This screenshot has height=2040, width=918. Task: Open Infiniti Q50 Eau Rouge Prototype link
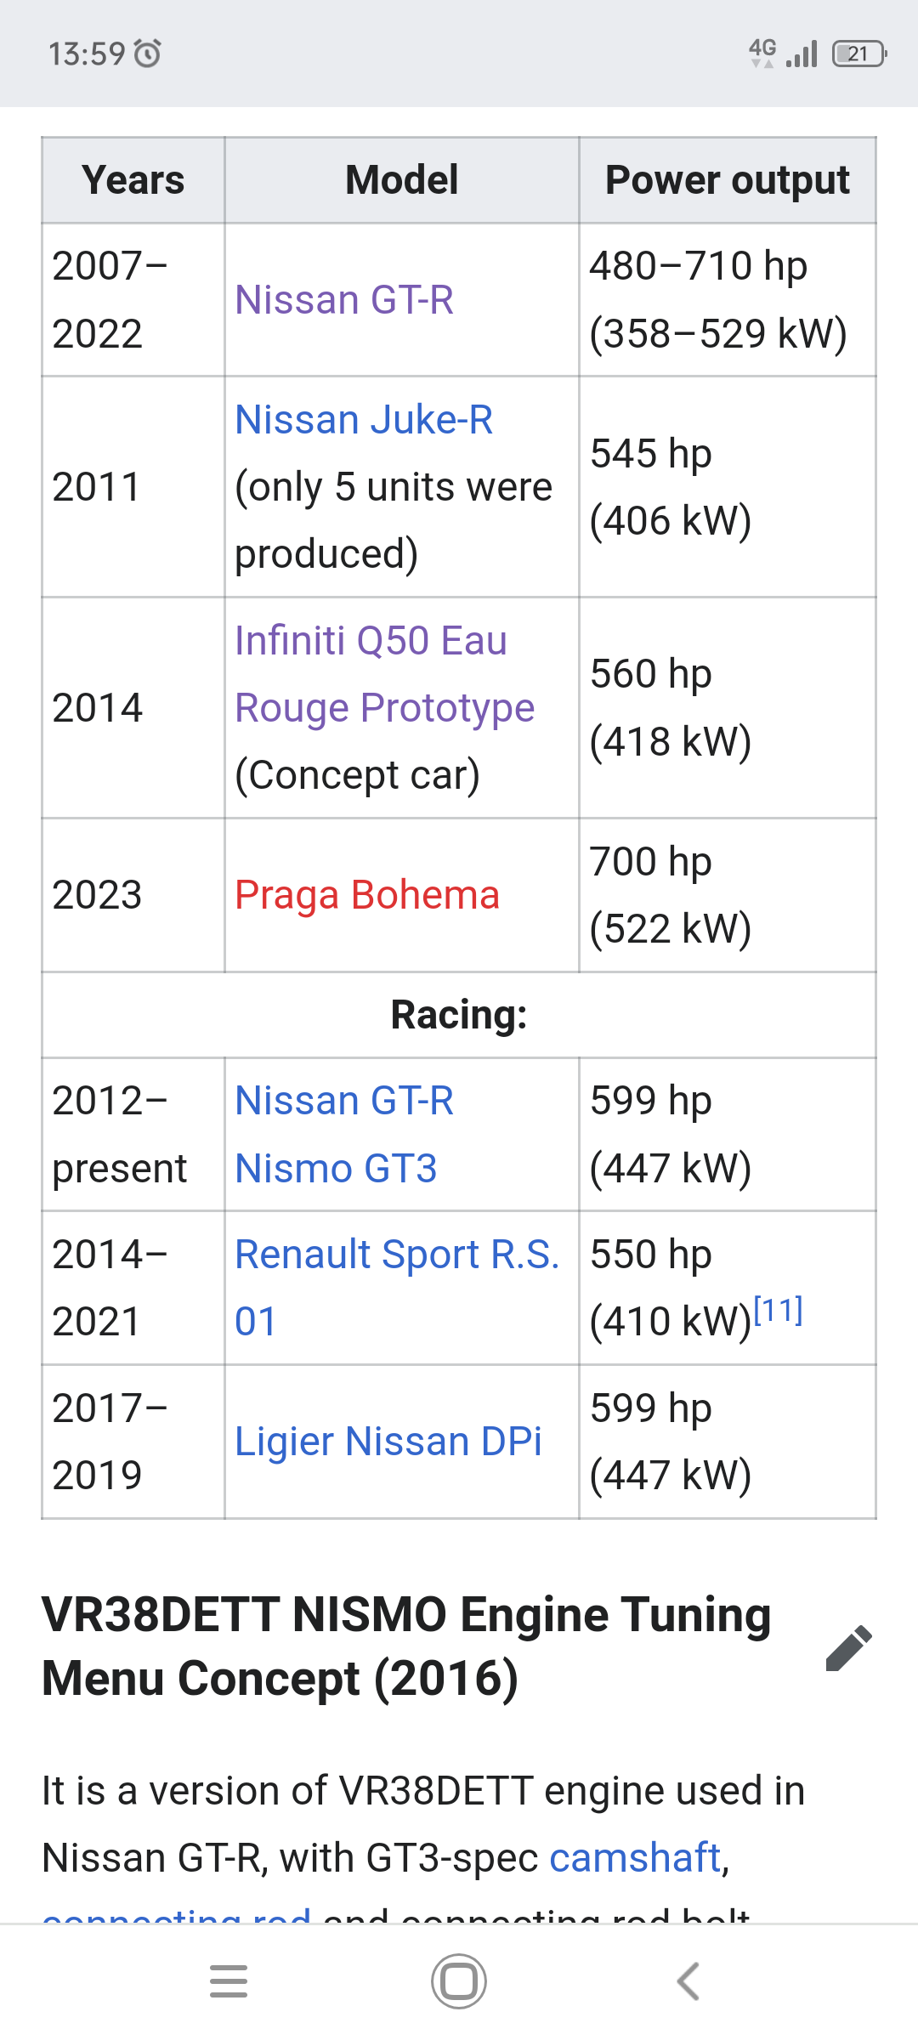[384, 674]
